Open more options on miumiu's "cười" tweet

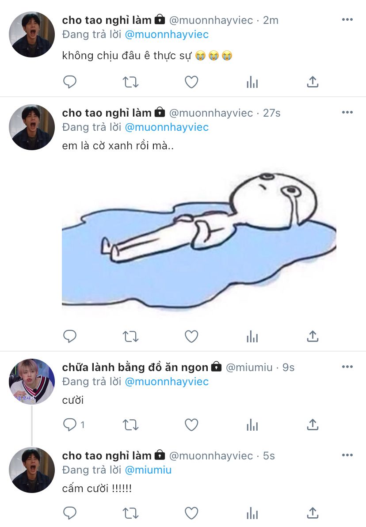tap(347, 367)
